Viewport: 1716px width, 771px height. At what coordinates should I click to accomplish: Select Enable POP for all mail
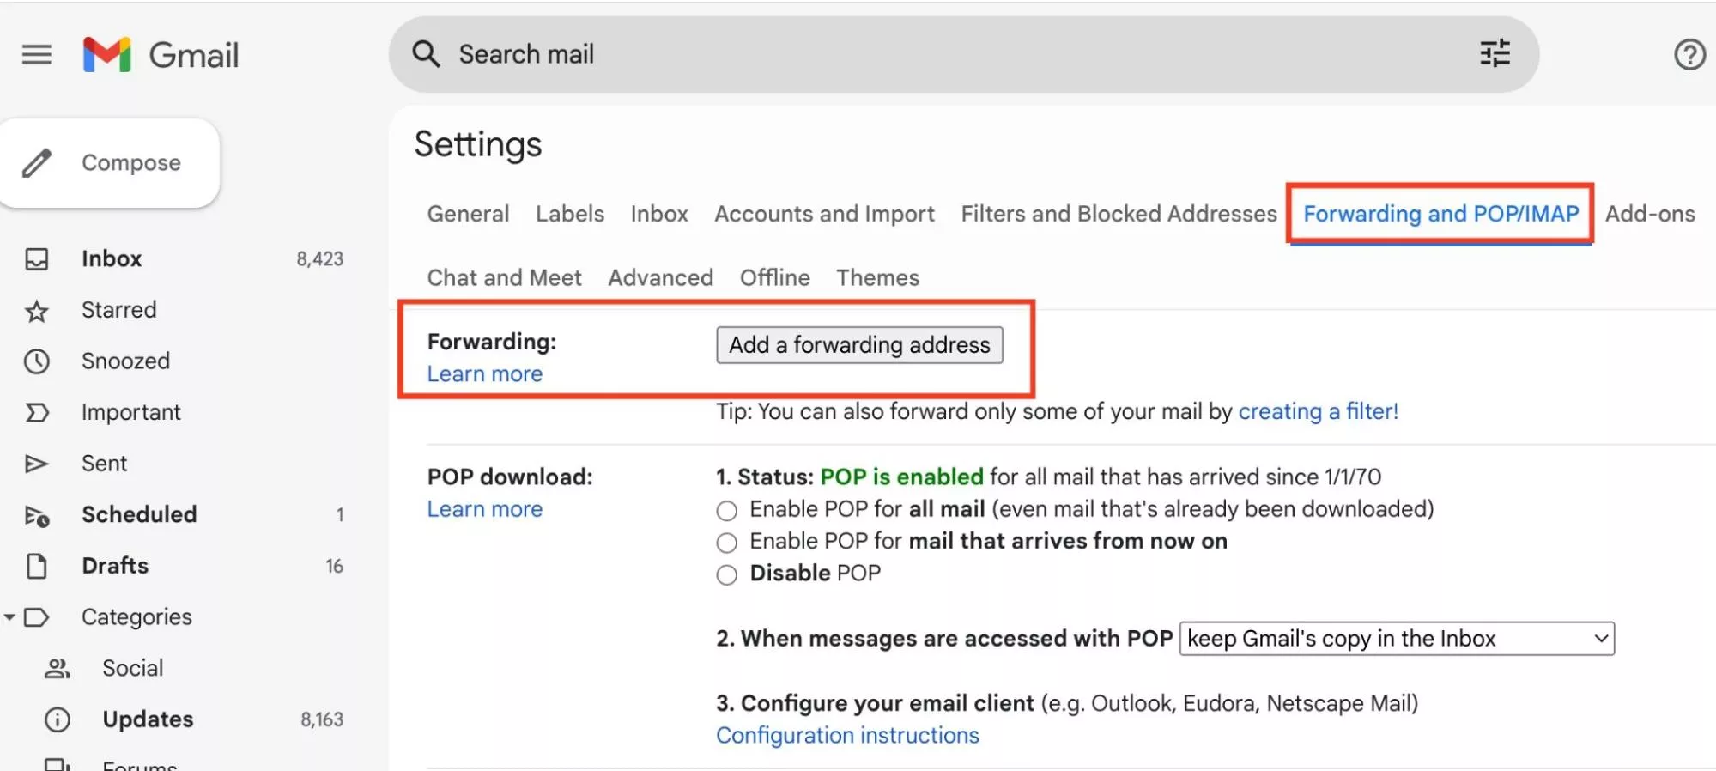(726, 511)
